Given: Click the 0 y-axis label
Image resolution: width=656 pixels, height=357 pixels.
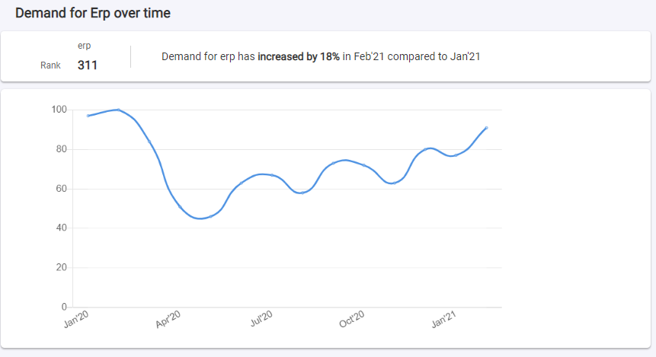Looking at the screenshot, I should coord(64,308).
